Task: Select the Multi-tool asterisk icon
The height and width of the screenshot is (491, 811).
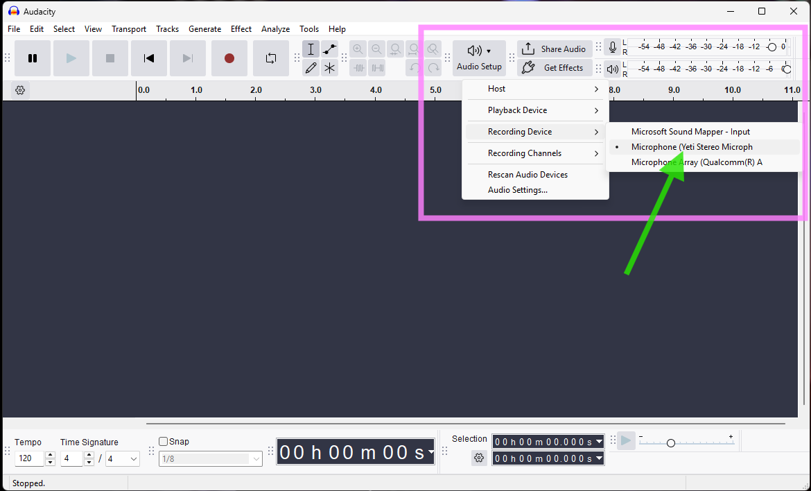Action: (330, 68)
